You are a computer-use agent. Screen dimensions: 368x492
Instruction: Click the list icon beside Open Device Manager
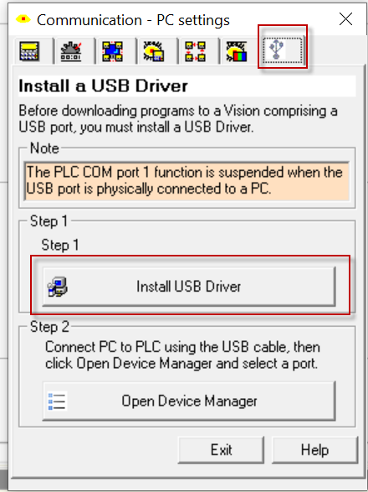[58, 401]
